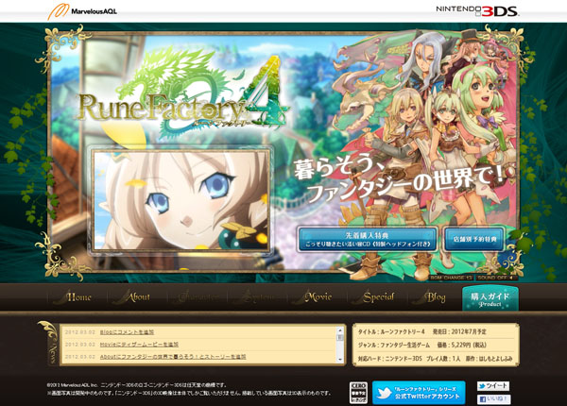Open the Movie menu item

coord(314,296)
